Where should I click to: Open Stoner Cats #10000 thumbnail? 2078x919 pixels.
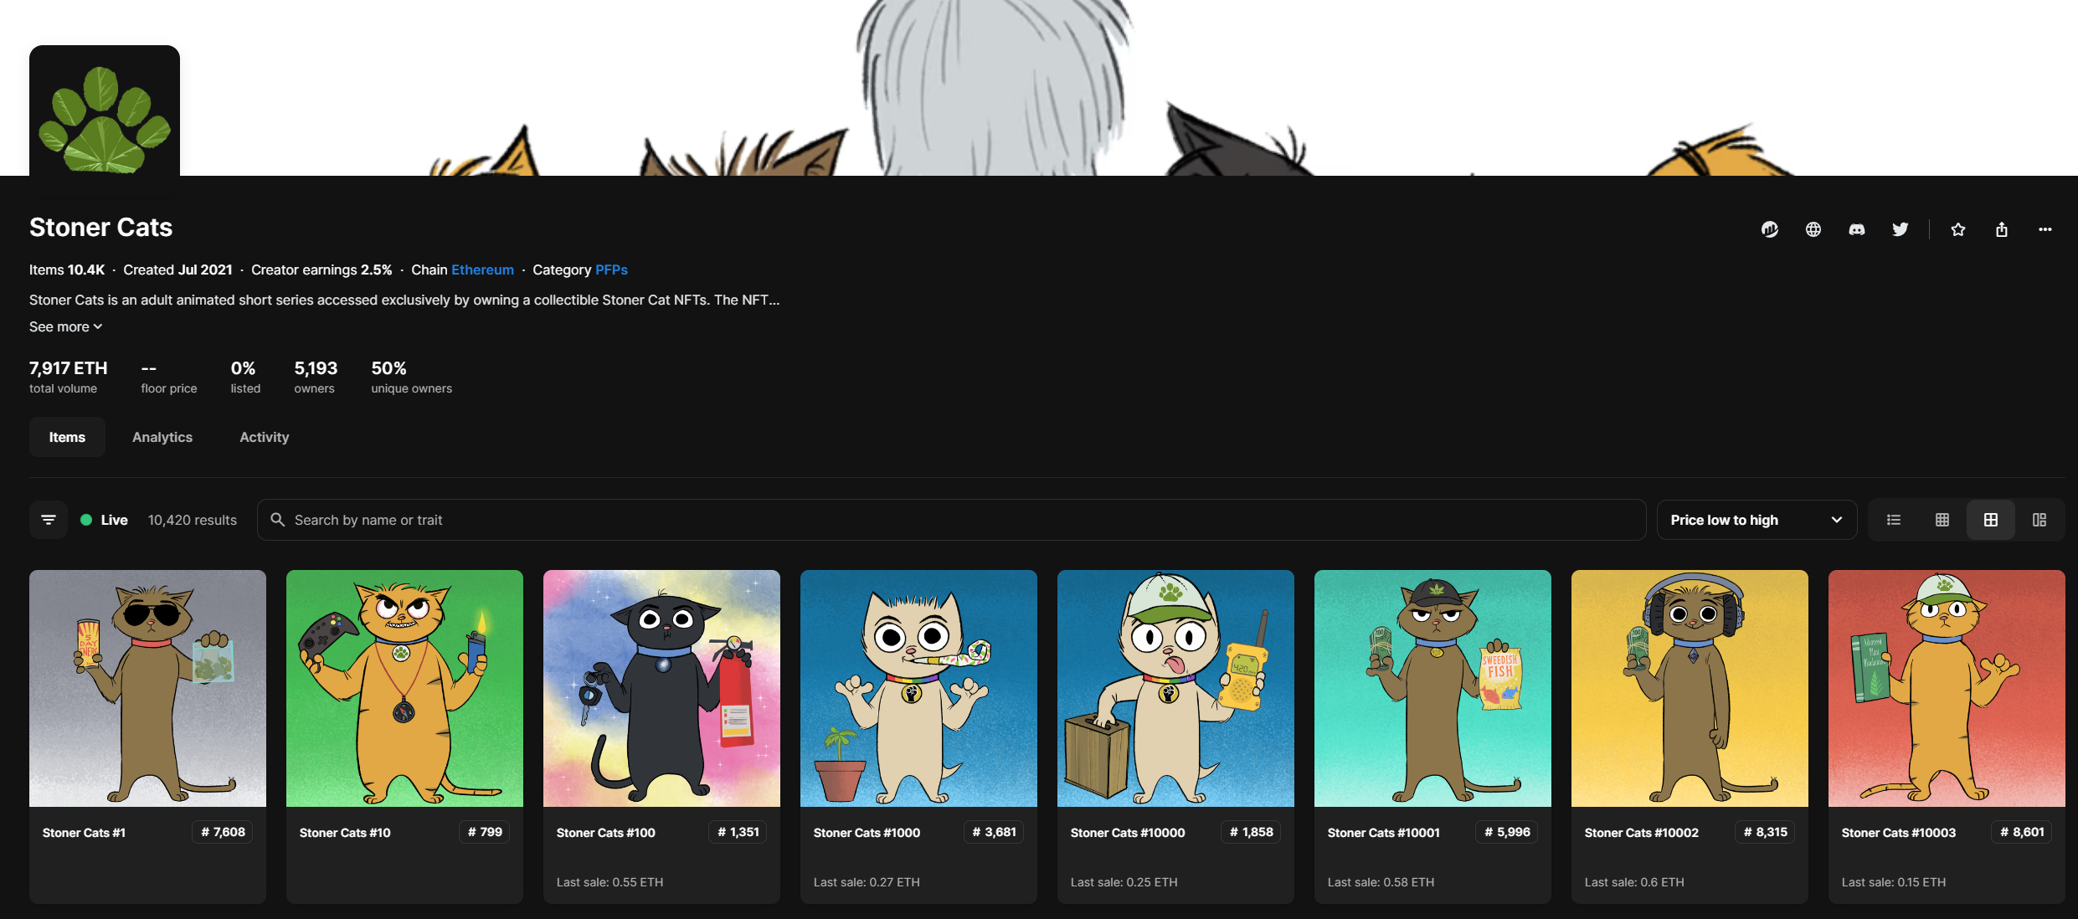point(1175,688)
